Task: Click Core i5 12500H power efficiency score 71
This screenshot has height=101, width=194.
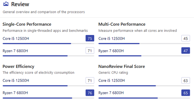Action: (x=90, y=80)
